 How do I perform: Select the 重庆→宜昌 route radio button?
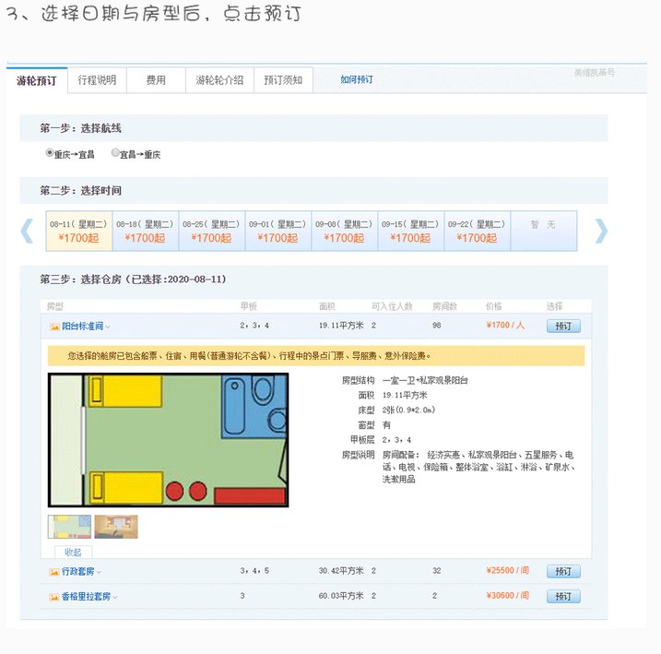click(x=50, y=154)
